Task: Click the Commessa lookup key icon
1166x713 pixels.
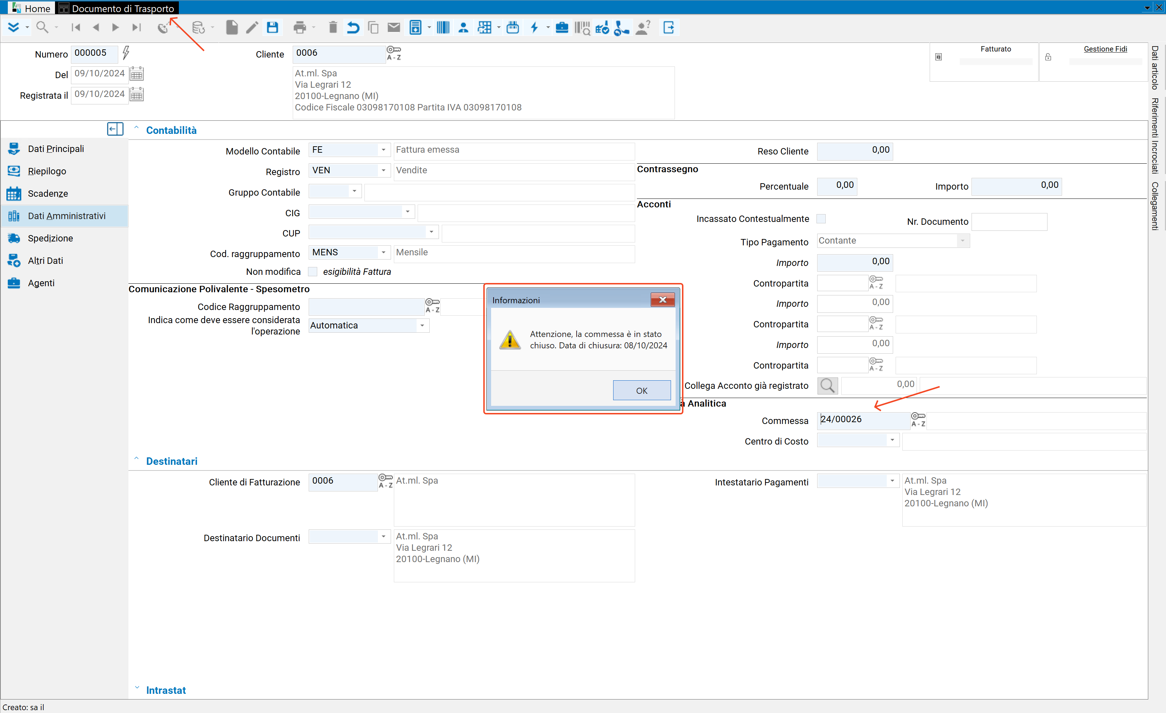Action: pyautogui.click(x=918, y=419)
